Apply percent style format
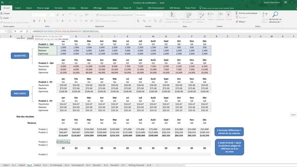The image size is (297, 167). (144, 21)
